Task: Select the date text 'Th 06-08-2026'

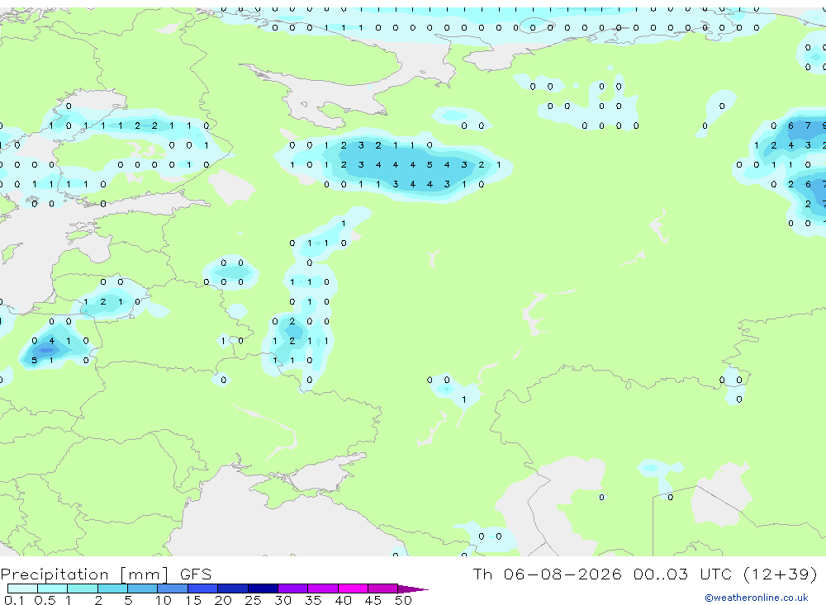Action: [x=548, y=574]
